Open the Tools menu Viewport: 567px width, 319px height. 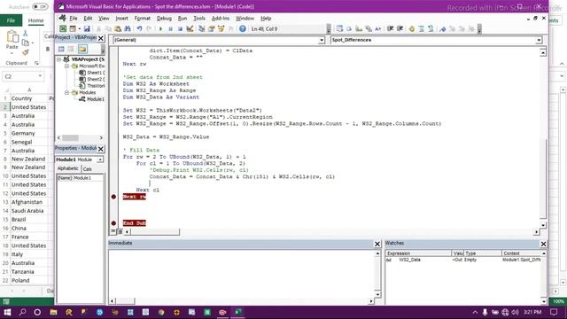tap(199, 18)
